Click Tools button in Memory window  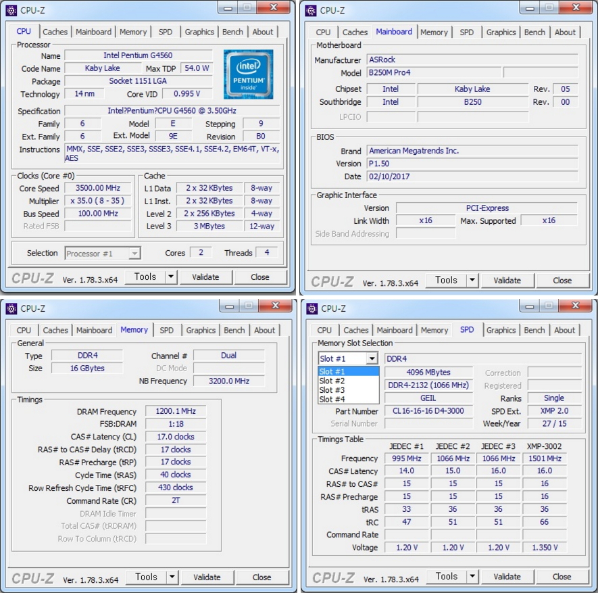147,577
